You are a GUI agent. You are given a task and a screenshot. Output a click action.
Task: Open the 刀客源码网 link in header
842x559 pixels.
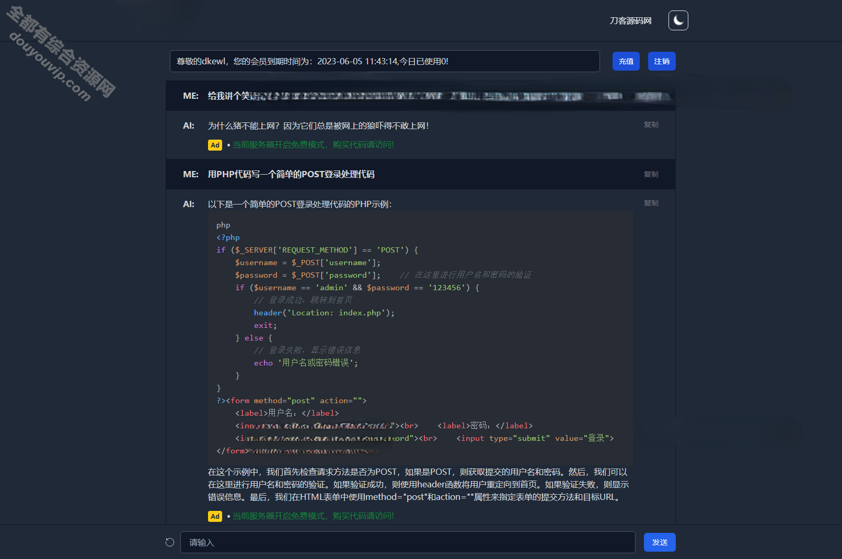[630, 21]
